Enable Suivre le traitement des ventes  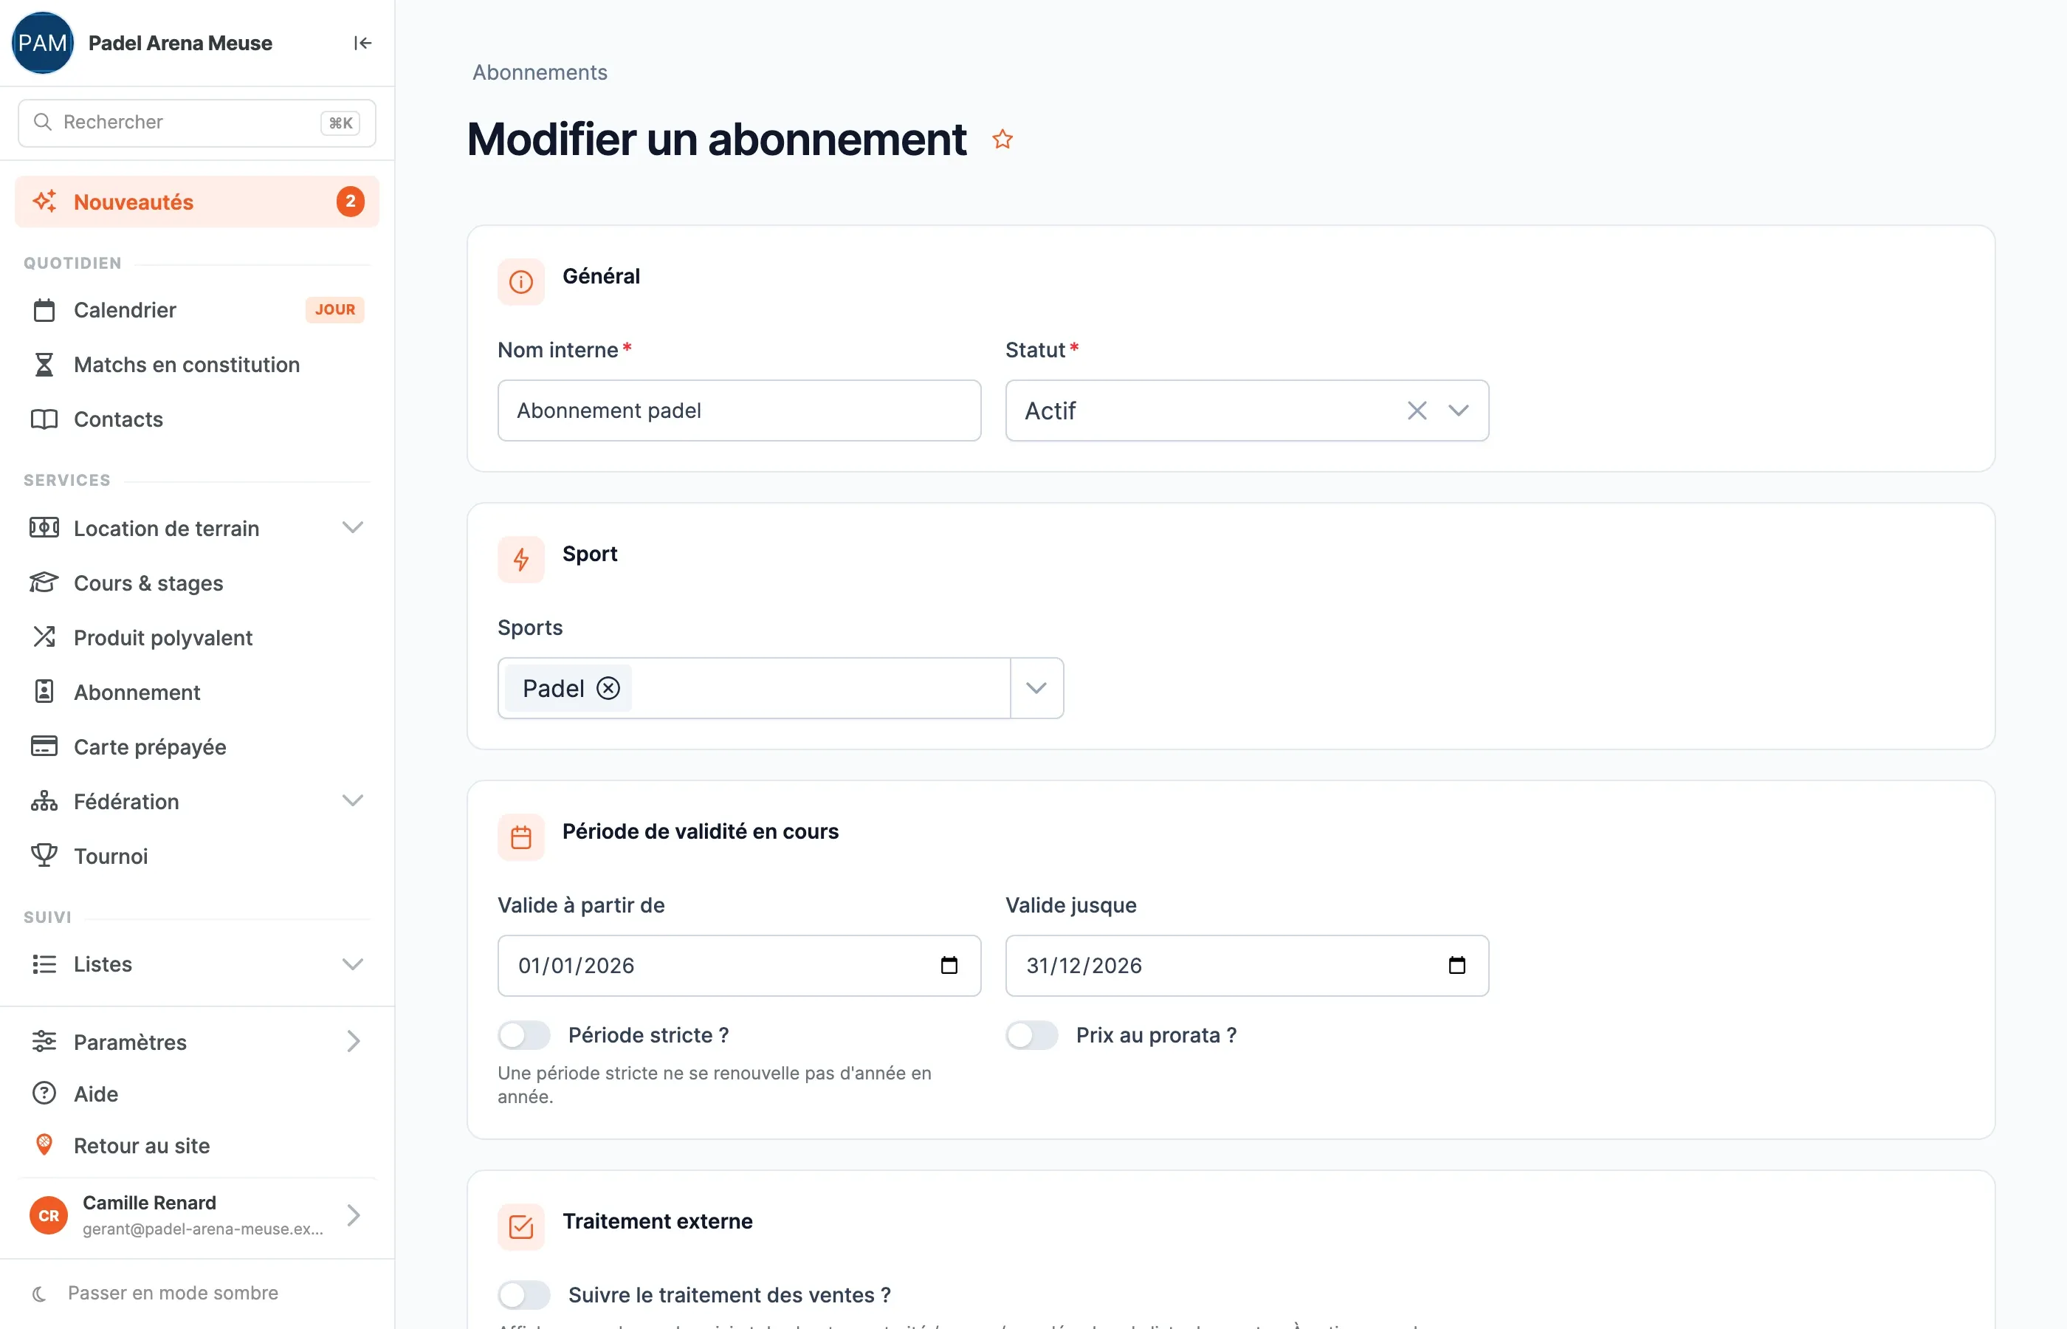coord(523,1294)
